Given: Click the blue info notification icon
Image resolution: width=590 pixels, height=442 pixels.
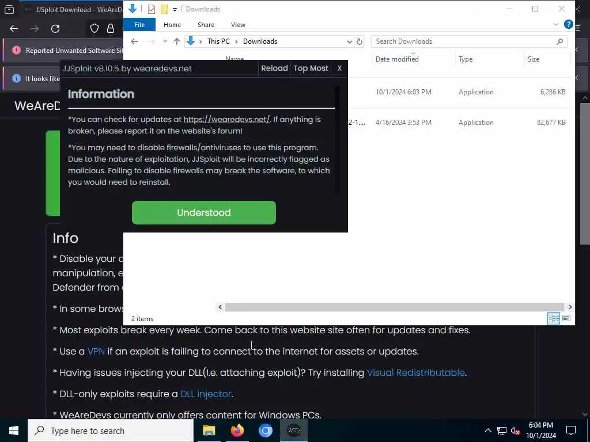Looking at the screenshot, I should point(16,78).
